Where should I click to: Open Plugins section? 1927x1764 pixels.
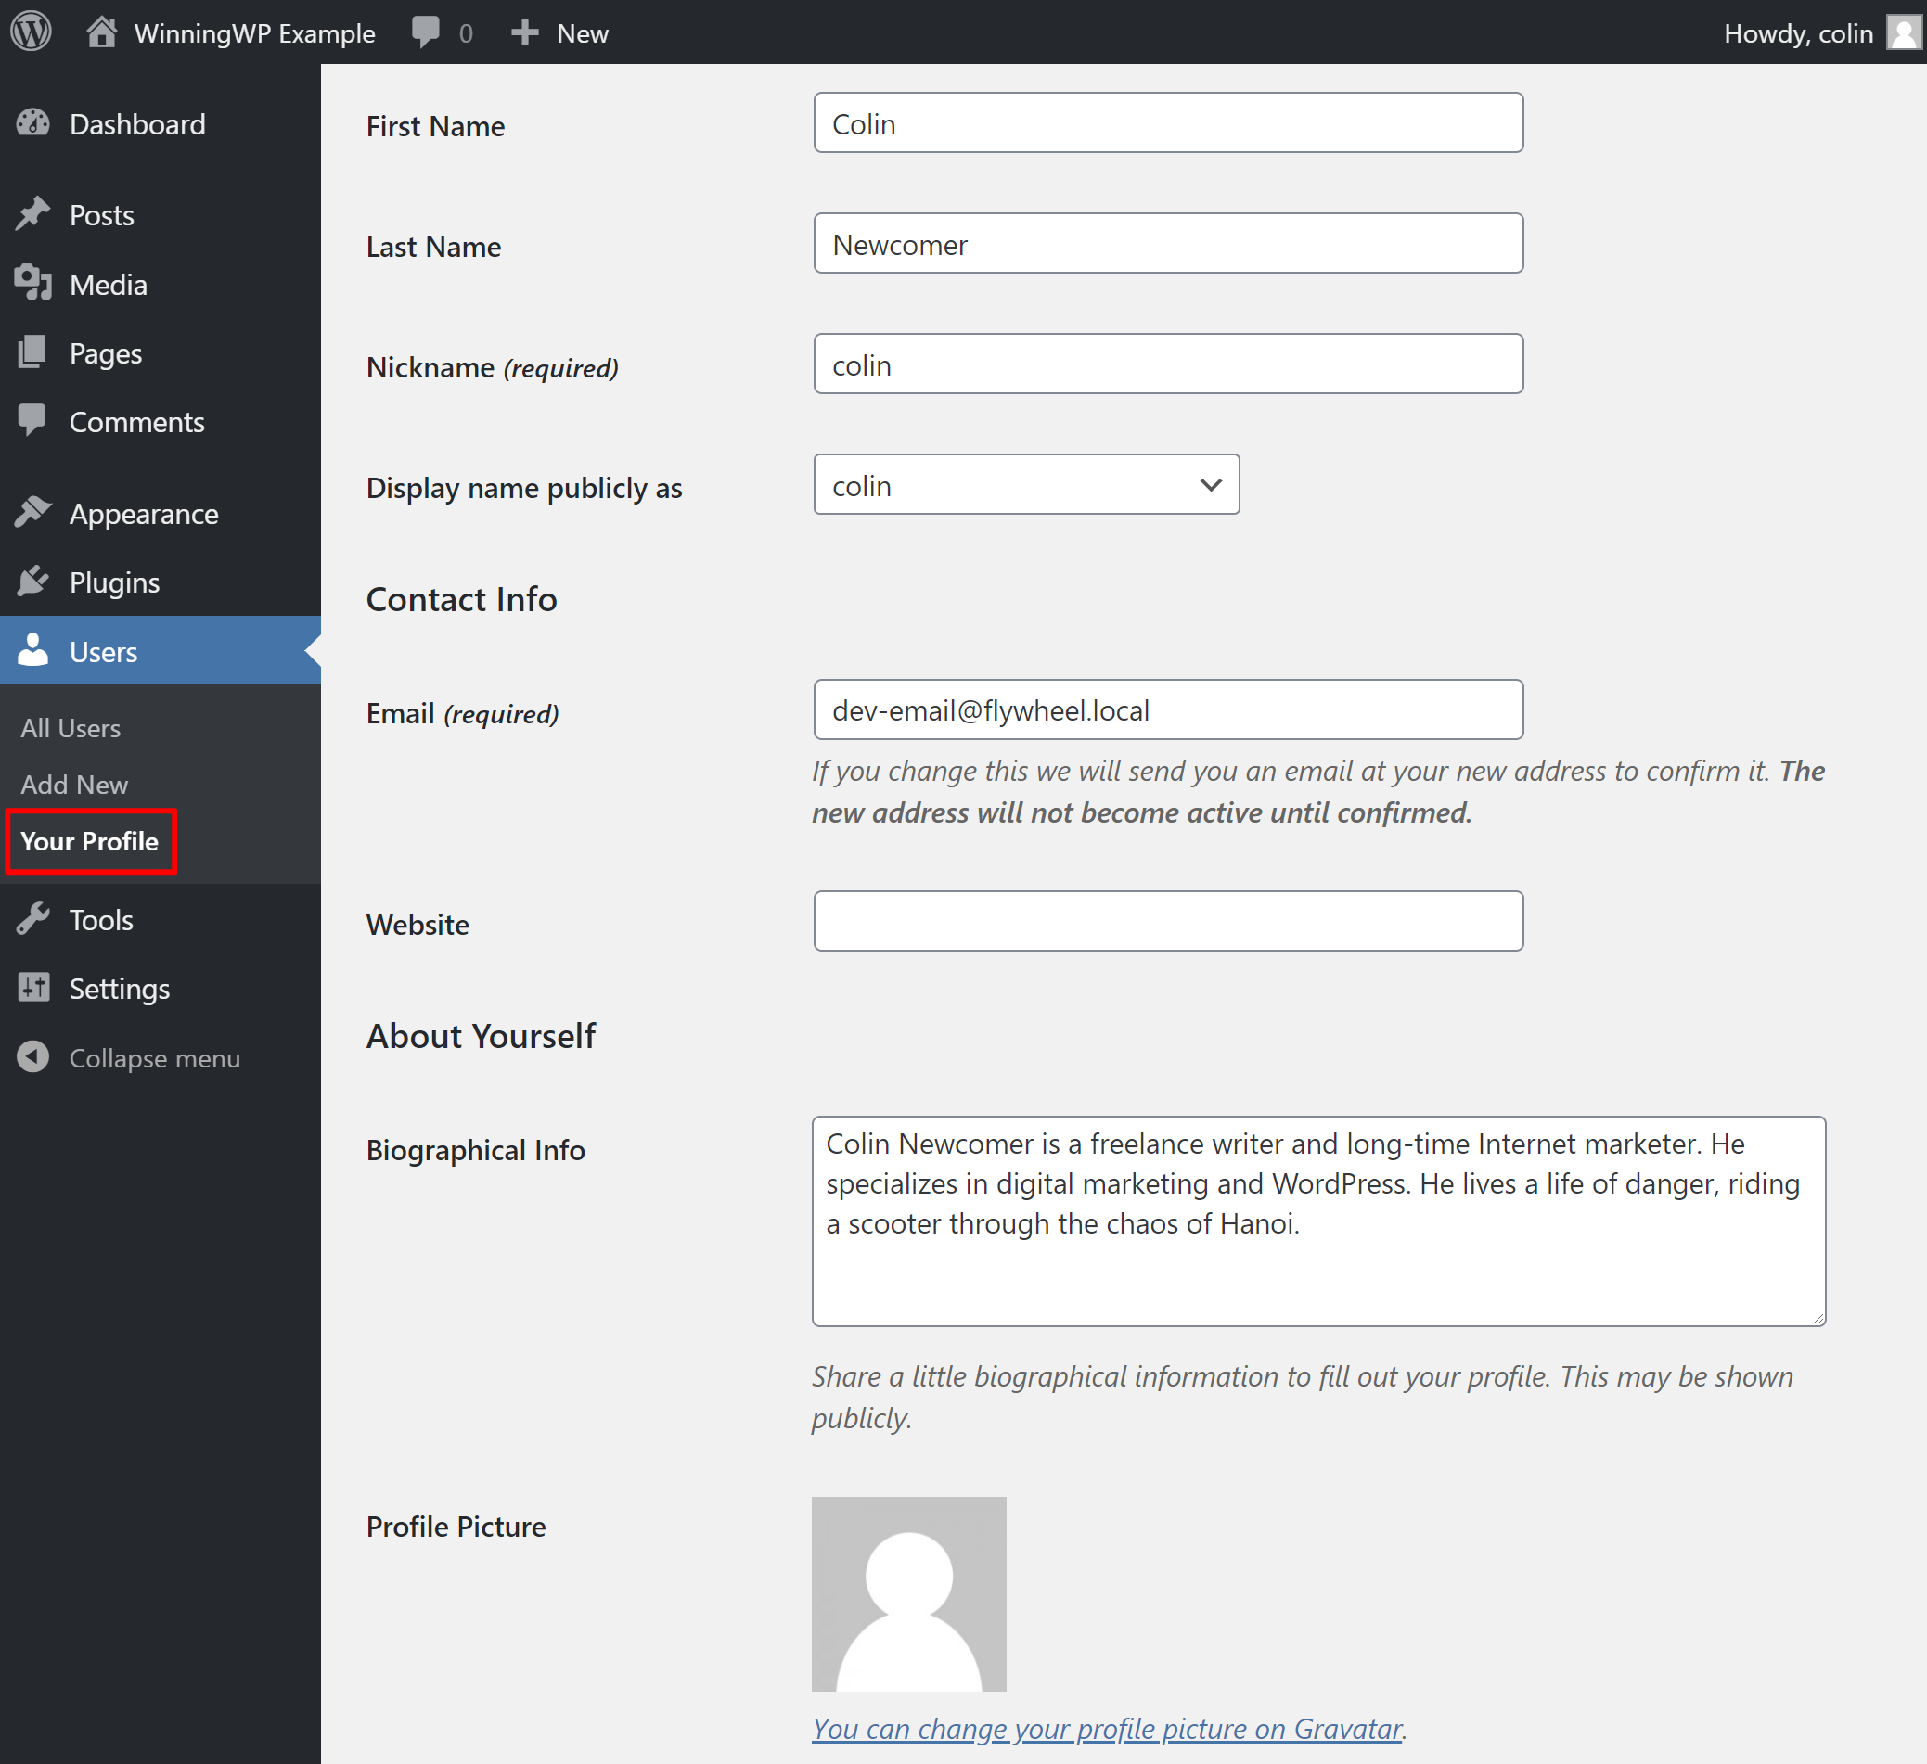click(112, 582)
